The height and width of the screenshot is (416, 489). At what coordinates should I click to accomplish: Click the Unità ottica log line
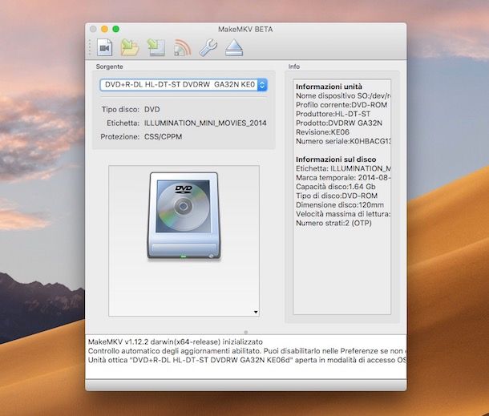coord(247,360)
